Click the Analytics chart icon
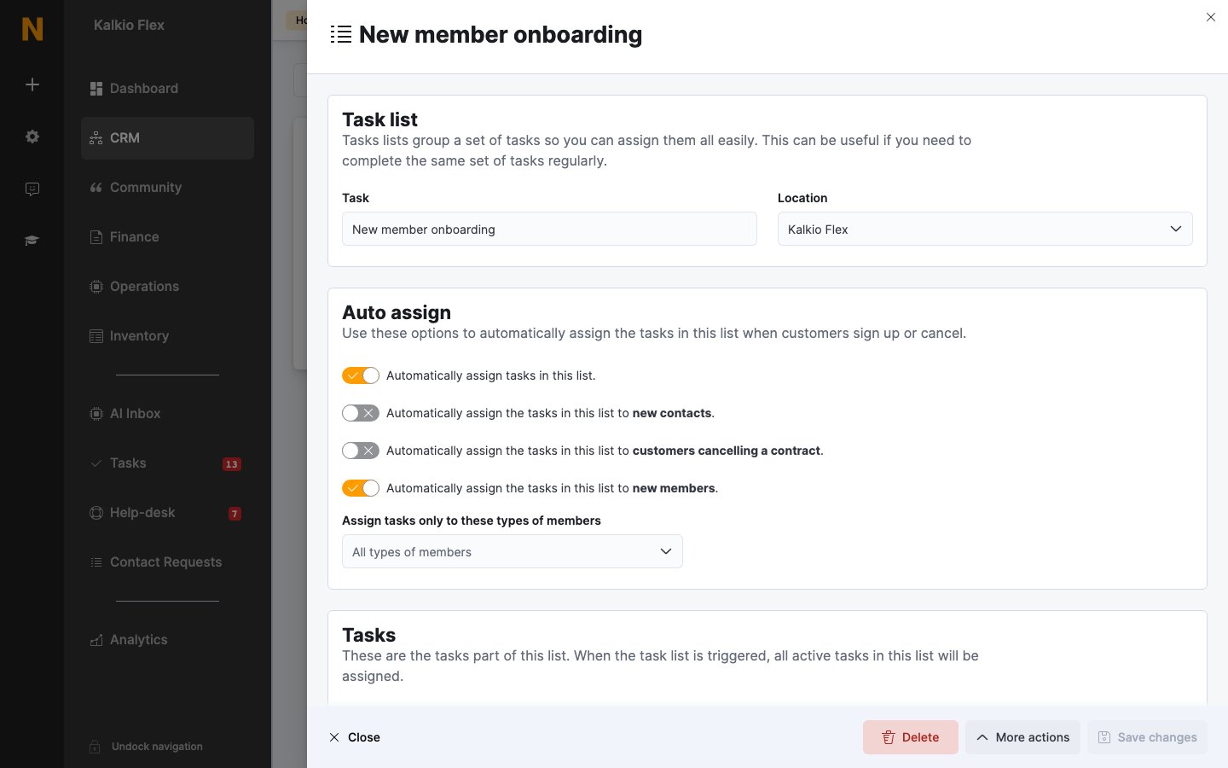1228x768 pixels. click(x=96, y=640)
